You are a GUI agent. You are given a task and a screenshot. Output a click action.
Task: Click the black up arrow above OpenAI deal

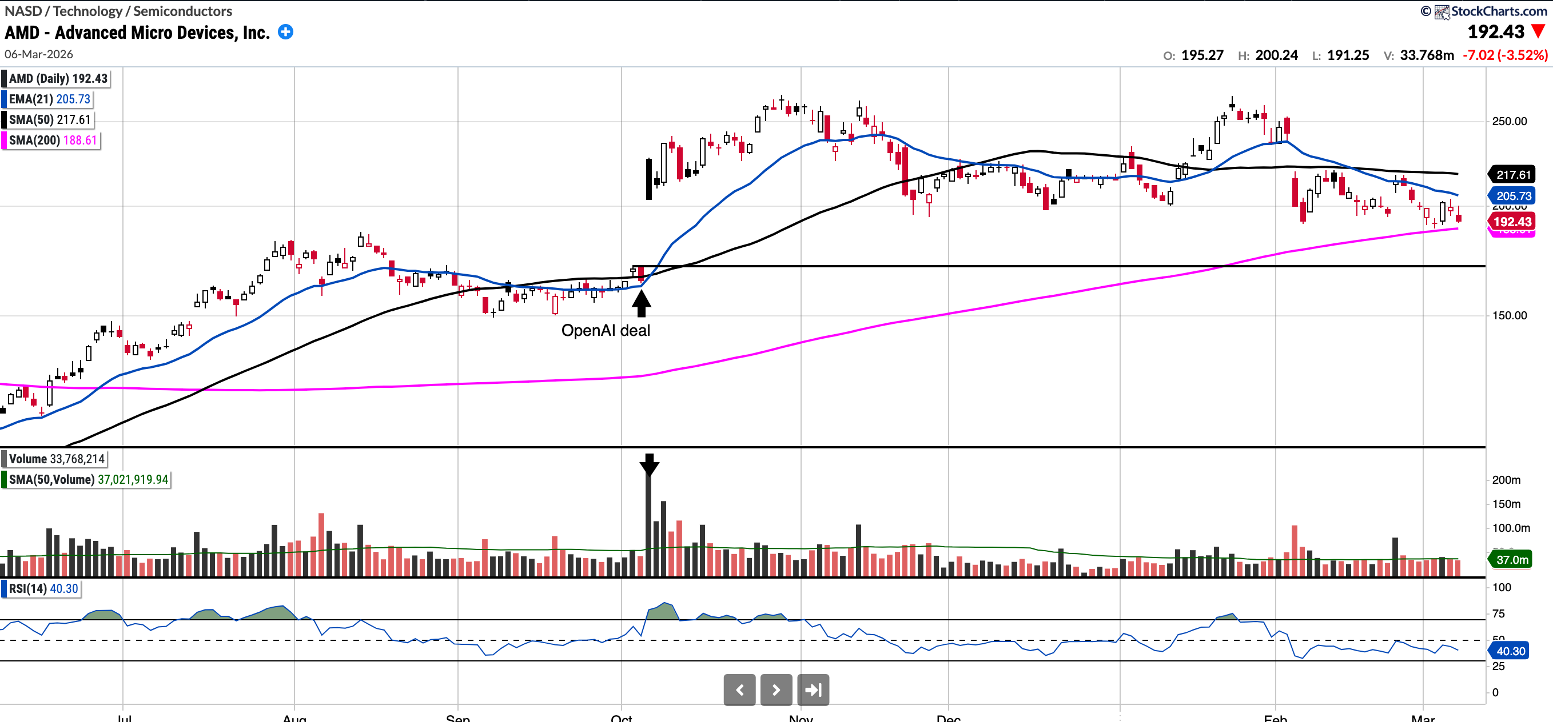[x=641, y=303]
